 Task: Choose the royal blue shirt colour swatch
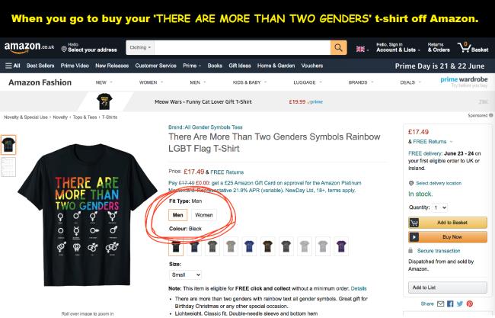[249, 246]
